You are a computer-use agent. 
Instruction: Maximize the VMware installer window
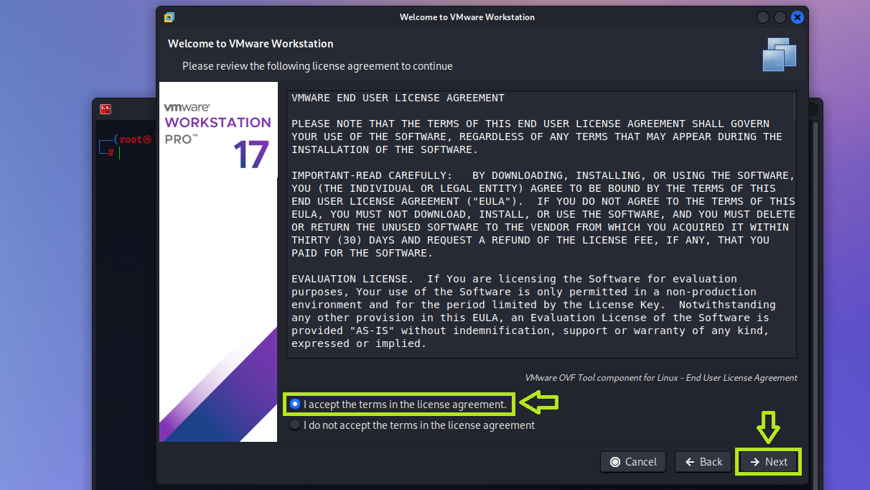coord(780,17)
